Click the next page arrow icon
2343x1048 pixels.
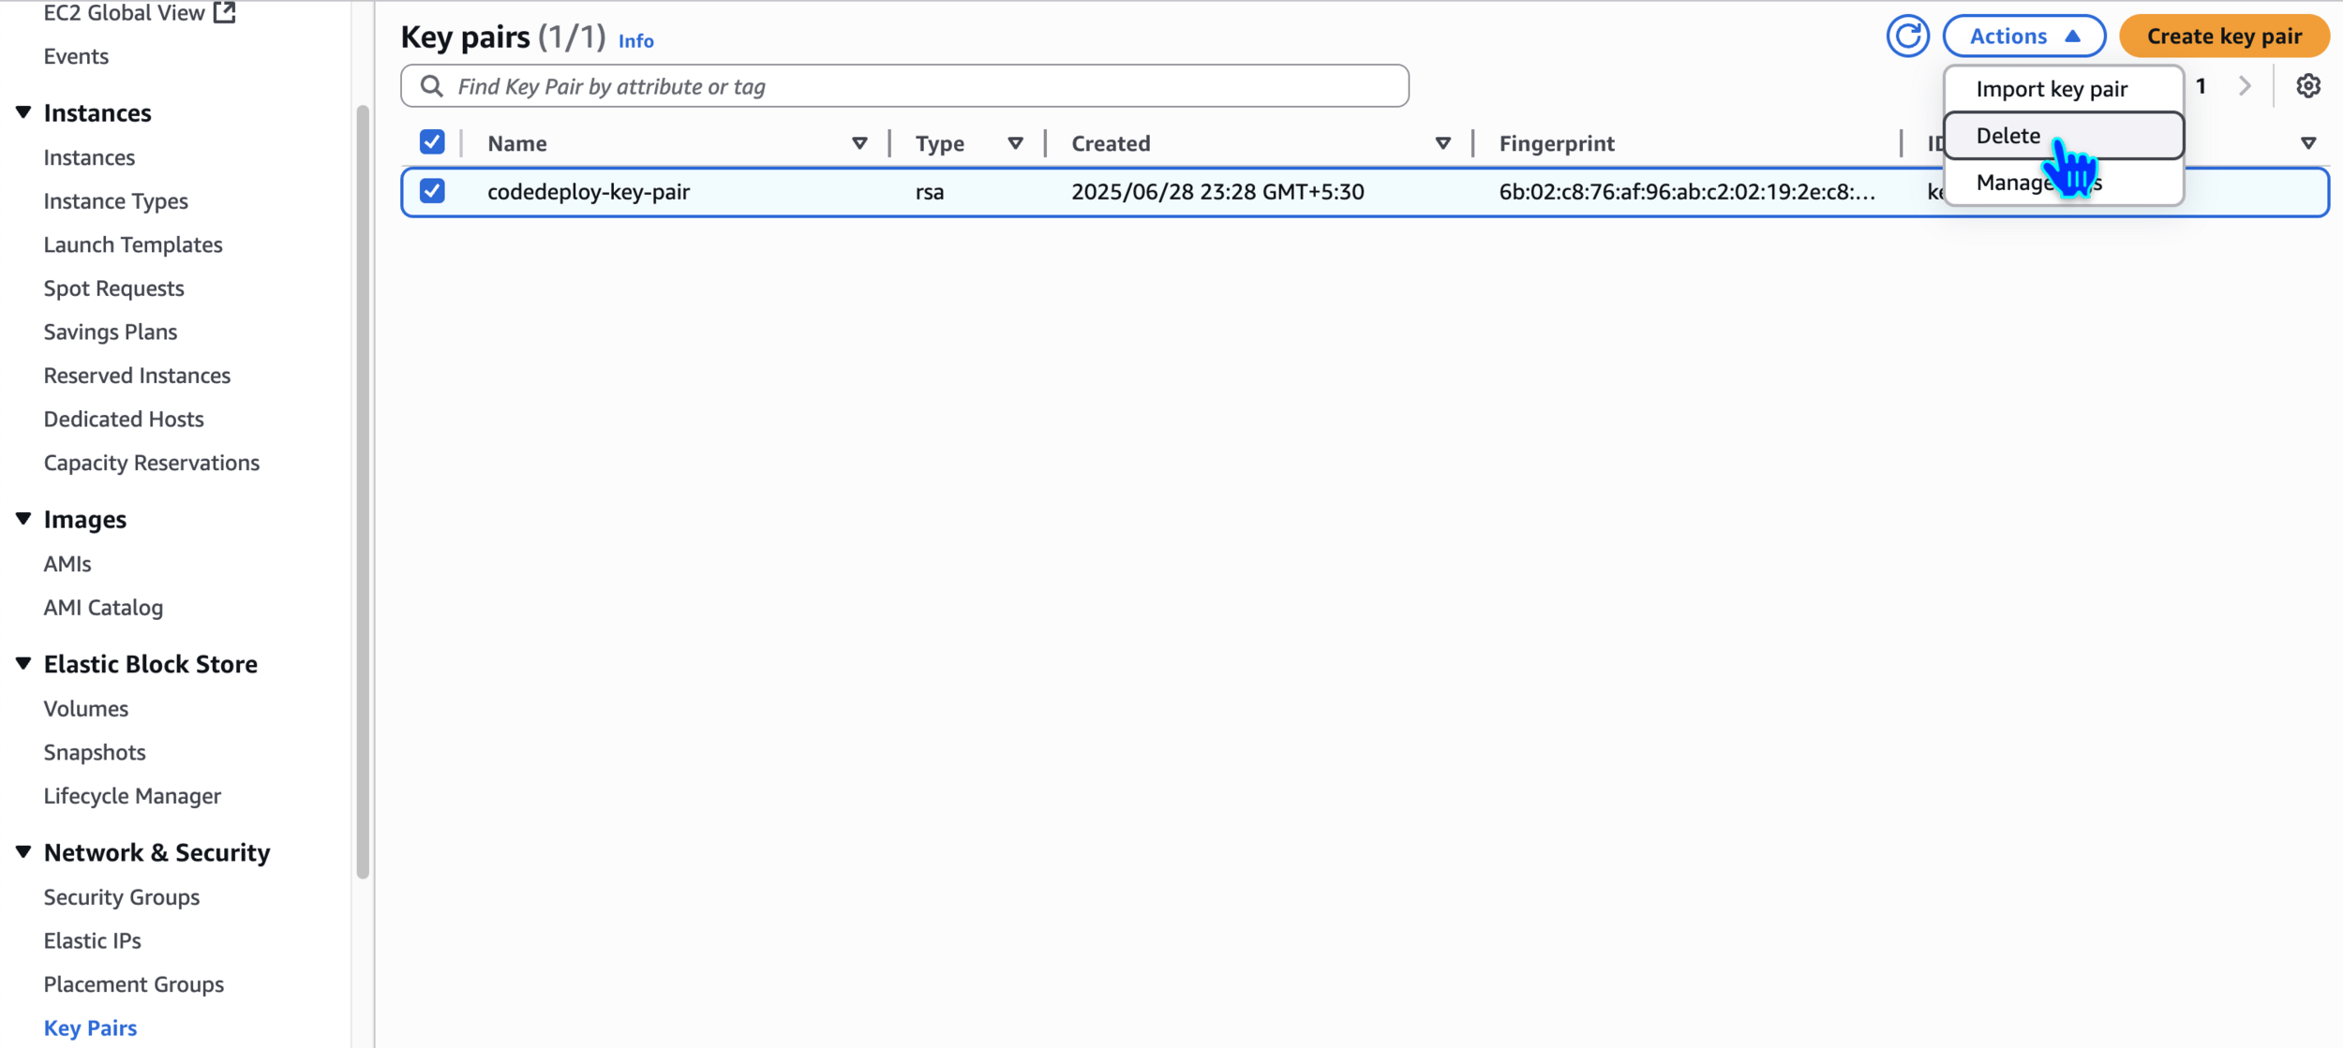pyautogui.click(x=2245, y=86)
